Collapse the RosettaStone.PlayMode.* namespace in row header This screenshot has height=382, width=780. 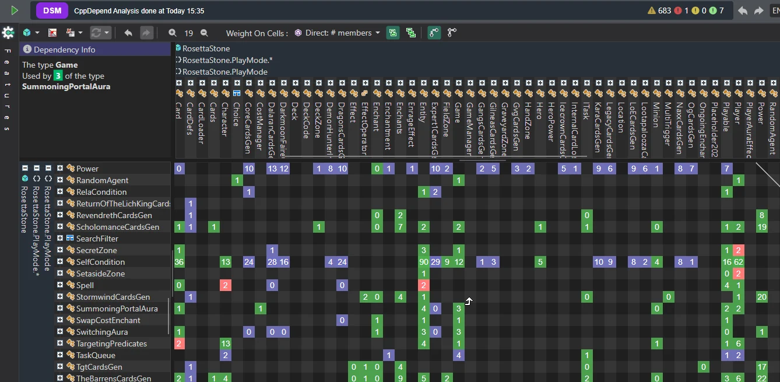36,168
